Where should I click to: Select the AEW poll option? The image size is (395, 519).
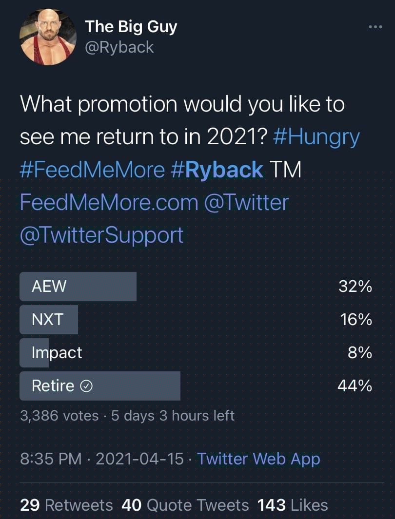pyautogui.click(x=196, y=287)
